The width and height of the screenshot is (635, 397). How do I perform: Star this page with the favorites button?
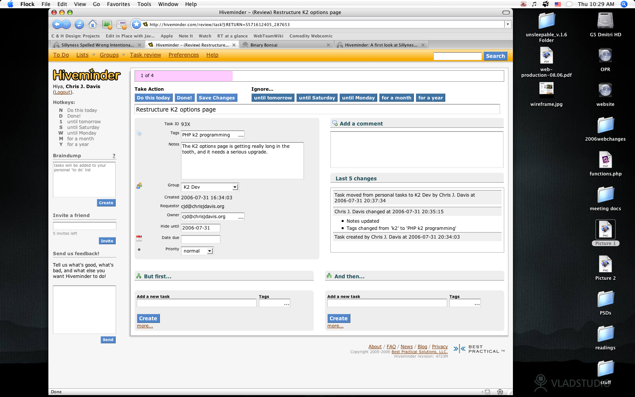tap(136, 25)
